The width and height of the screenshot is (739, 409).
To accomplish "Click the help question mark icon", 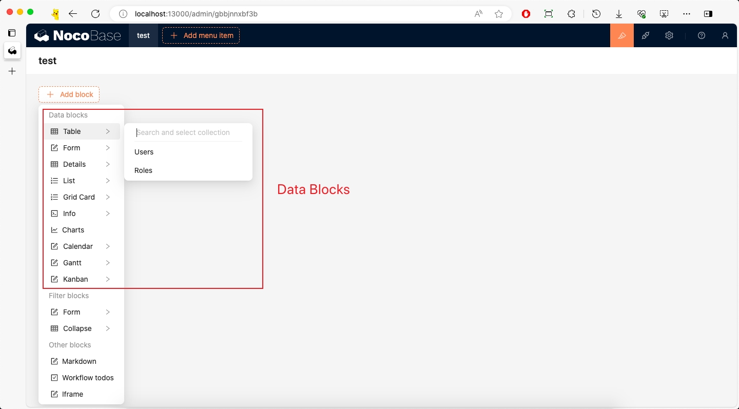I will 702,35.
